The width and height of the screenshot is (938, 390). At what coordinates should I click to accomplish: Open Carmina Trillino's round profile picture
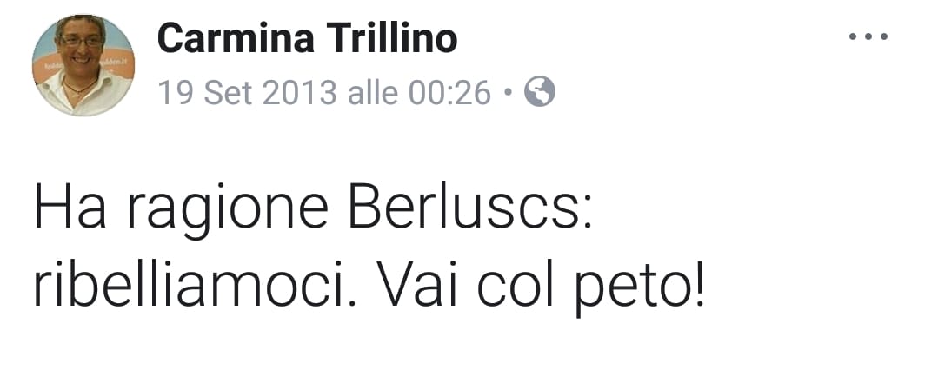point(83,65)
